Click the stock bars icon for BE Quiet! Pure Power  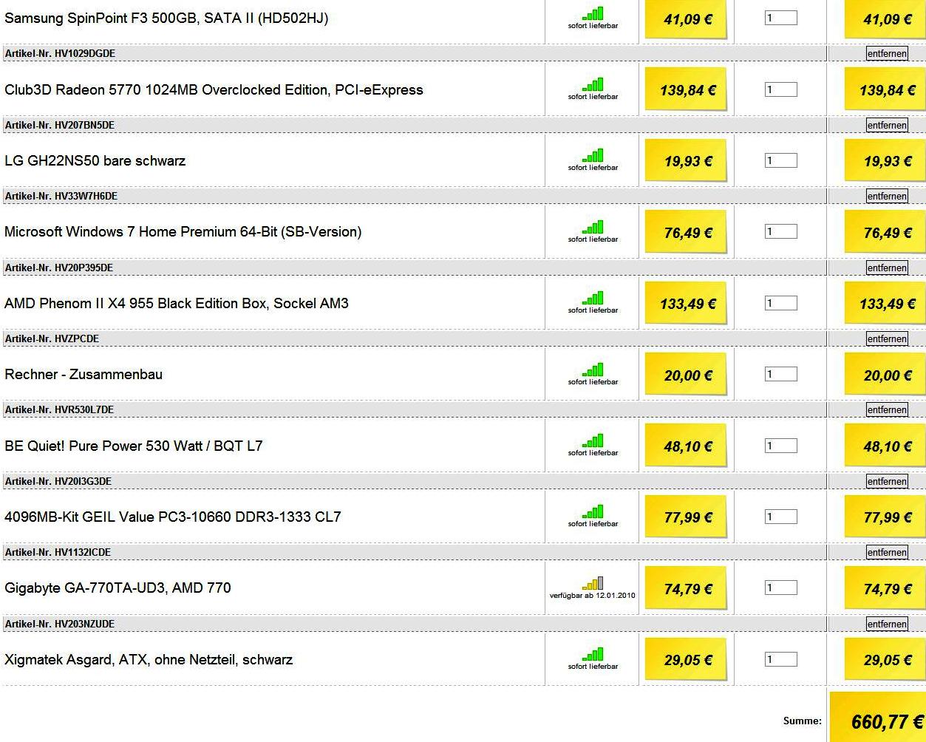pyautogui.click(x=593, y=440)
